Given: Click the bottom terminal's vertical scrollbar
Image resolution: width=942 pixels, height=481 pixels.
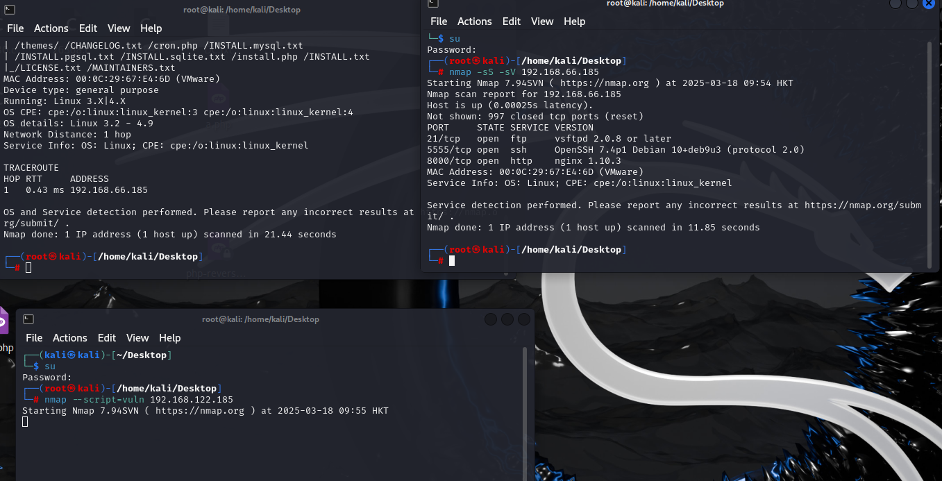Looking at the screenshot, I should (525, 414).
